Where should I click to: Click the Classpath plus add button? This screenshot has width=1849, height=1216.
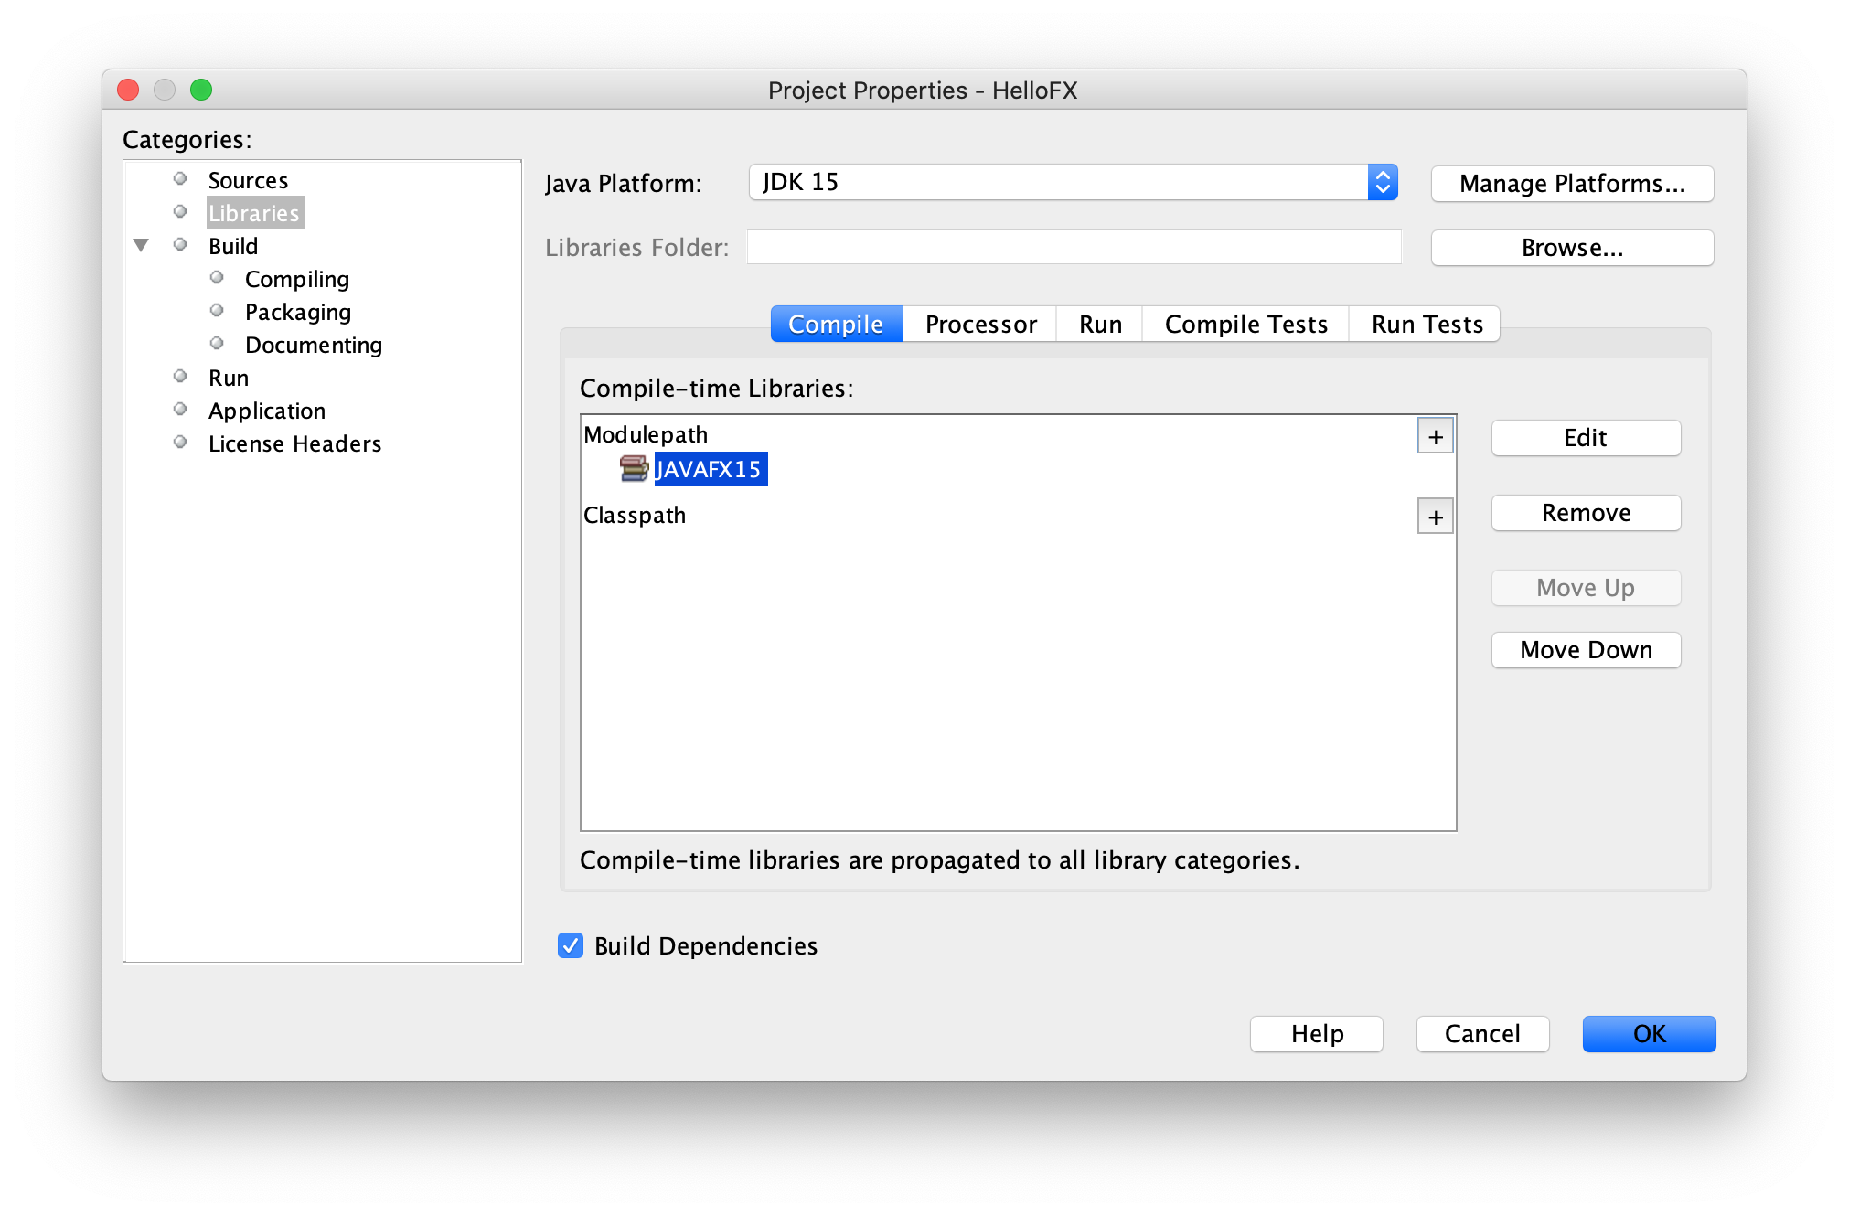click(1435, 517)
